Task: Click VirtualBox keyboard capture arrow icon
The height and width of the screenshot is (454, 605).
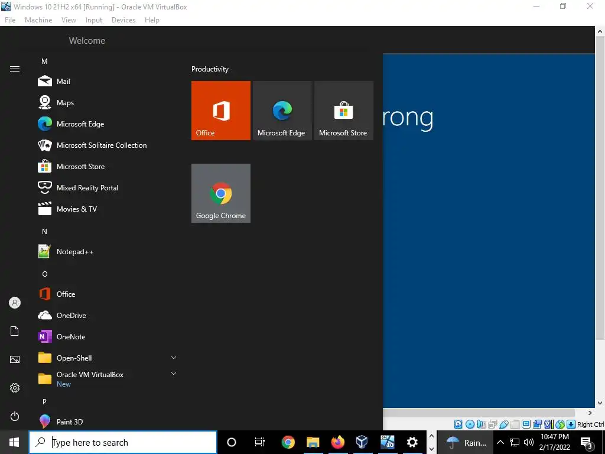Action: click(571, 424)
